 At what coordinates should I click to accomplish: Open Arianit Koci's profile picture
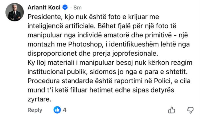(13, 12)
